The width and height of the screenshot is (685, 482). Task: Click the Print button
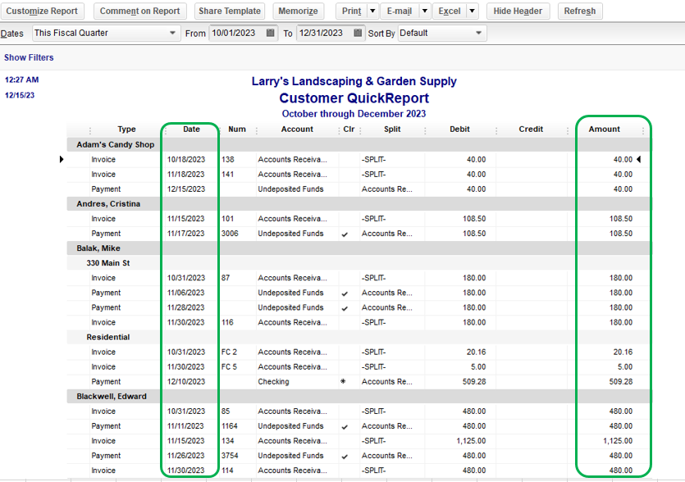[x=352, y=11]
